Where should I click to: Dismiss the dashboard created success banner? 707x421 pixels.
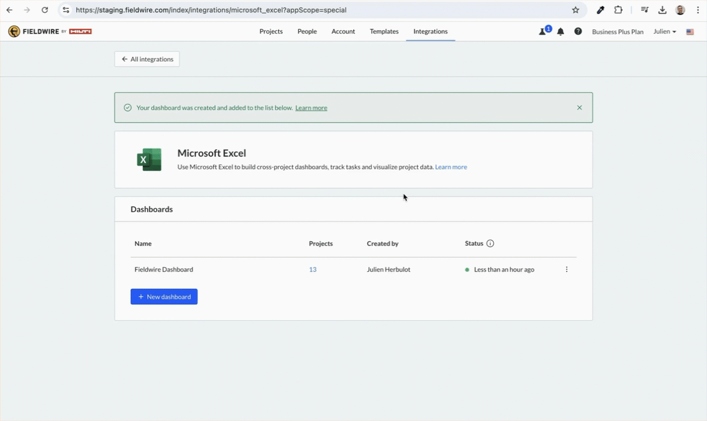point(579,108)
